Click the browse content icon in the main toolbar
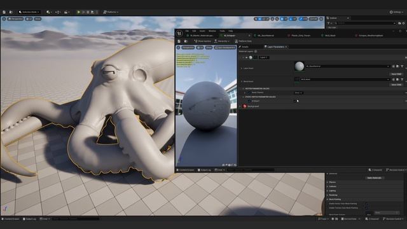The width and height of the screenshot is (407, 229). coord(11,12)
